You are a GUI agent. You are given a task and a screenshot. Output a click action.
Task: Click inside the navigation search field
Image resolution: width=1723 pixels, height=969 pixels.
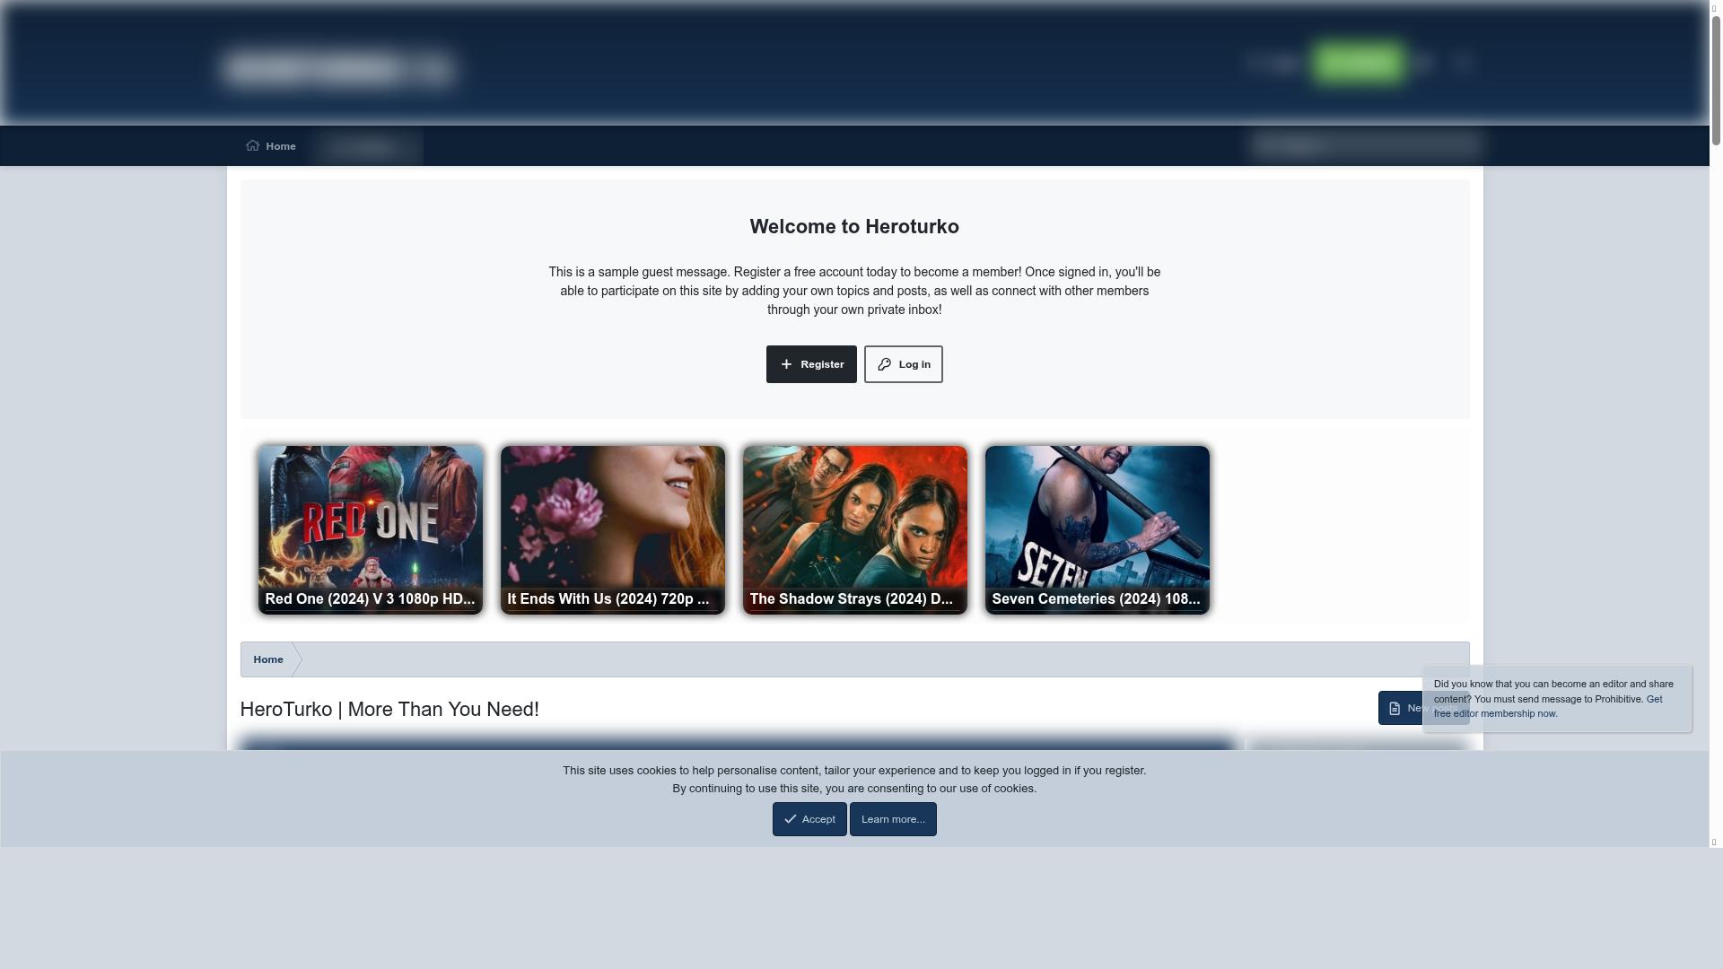tap(1364, 145)
